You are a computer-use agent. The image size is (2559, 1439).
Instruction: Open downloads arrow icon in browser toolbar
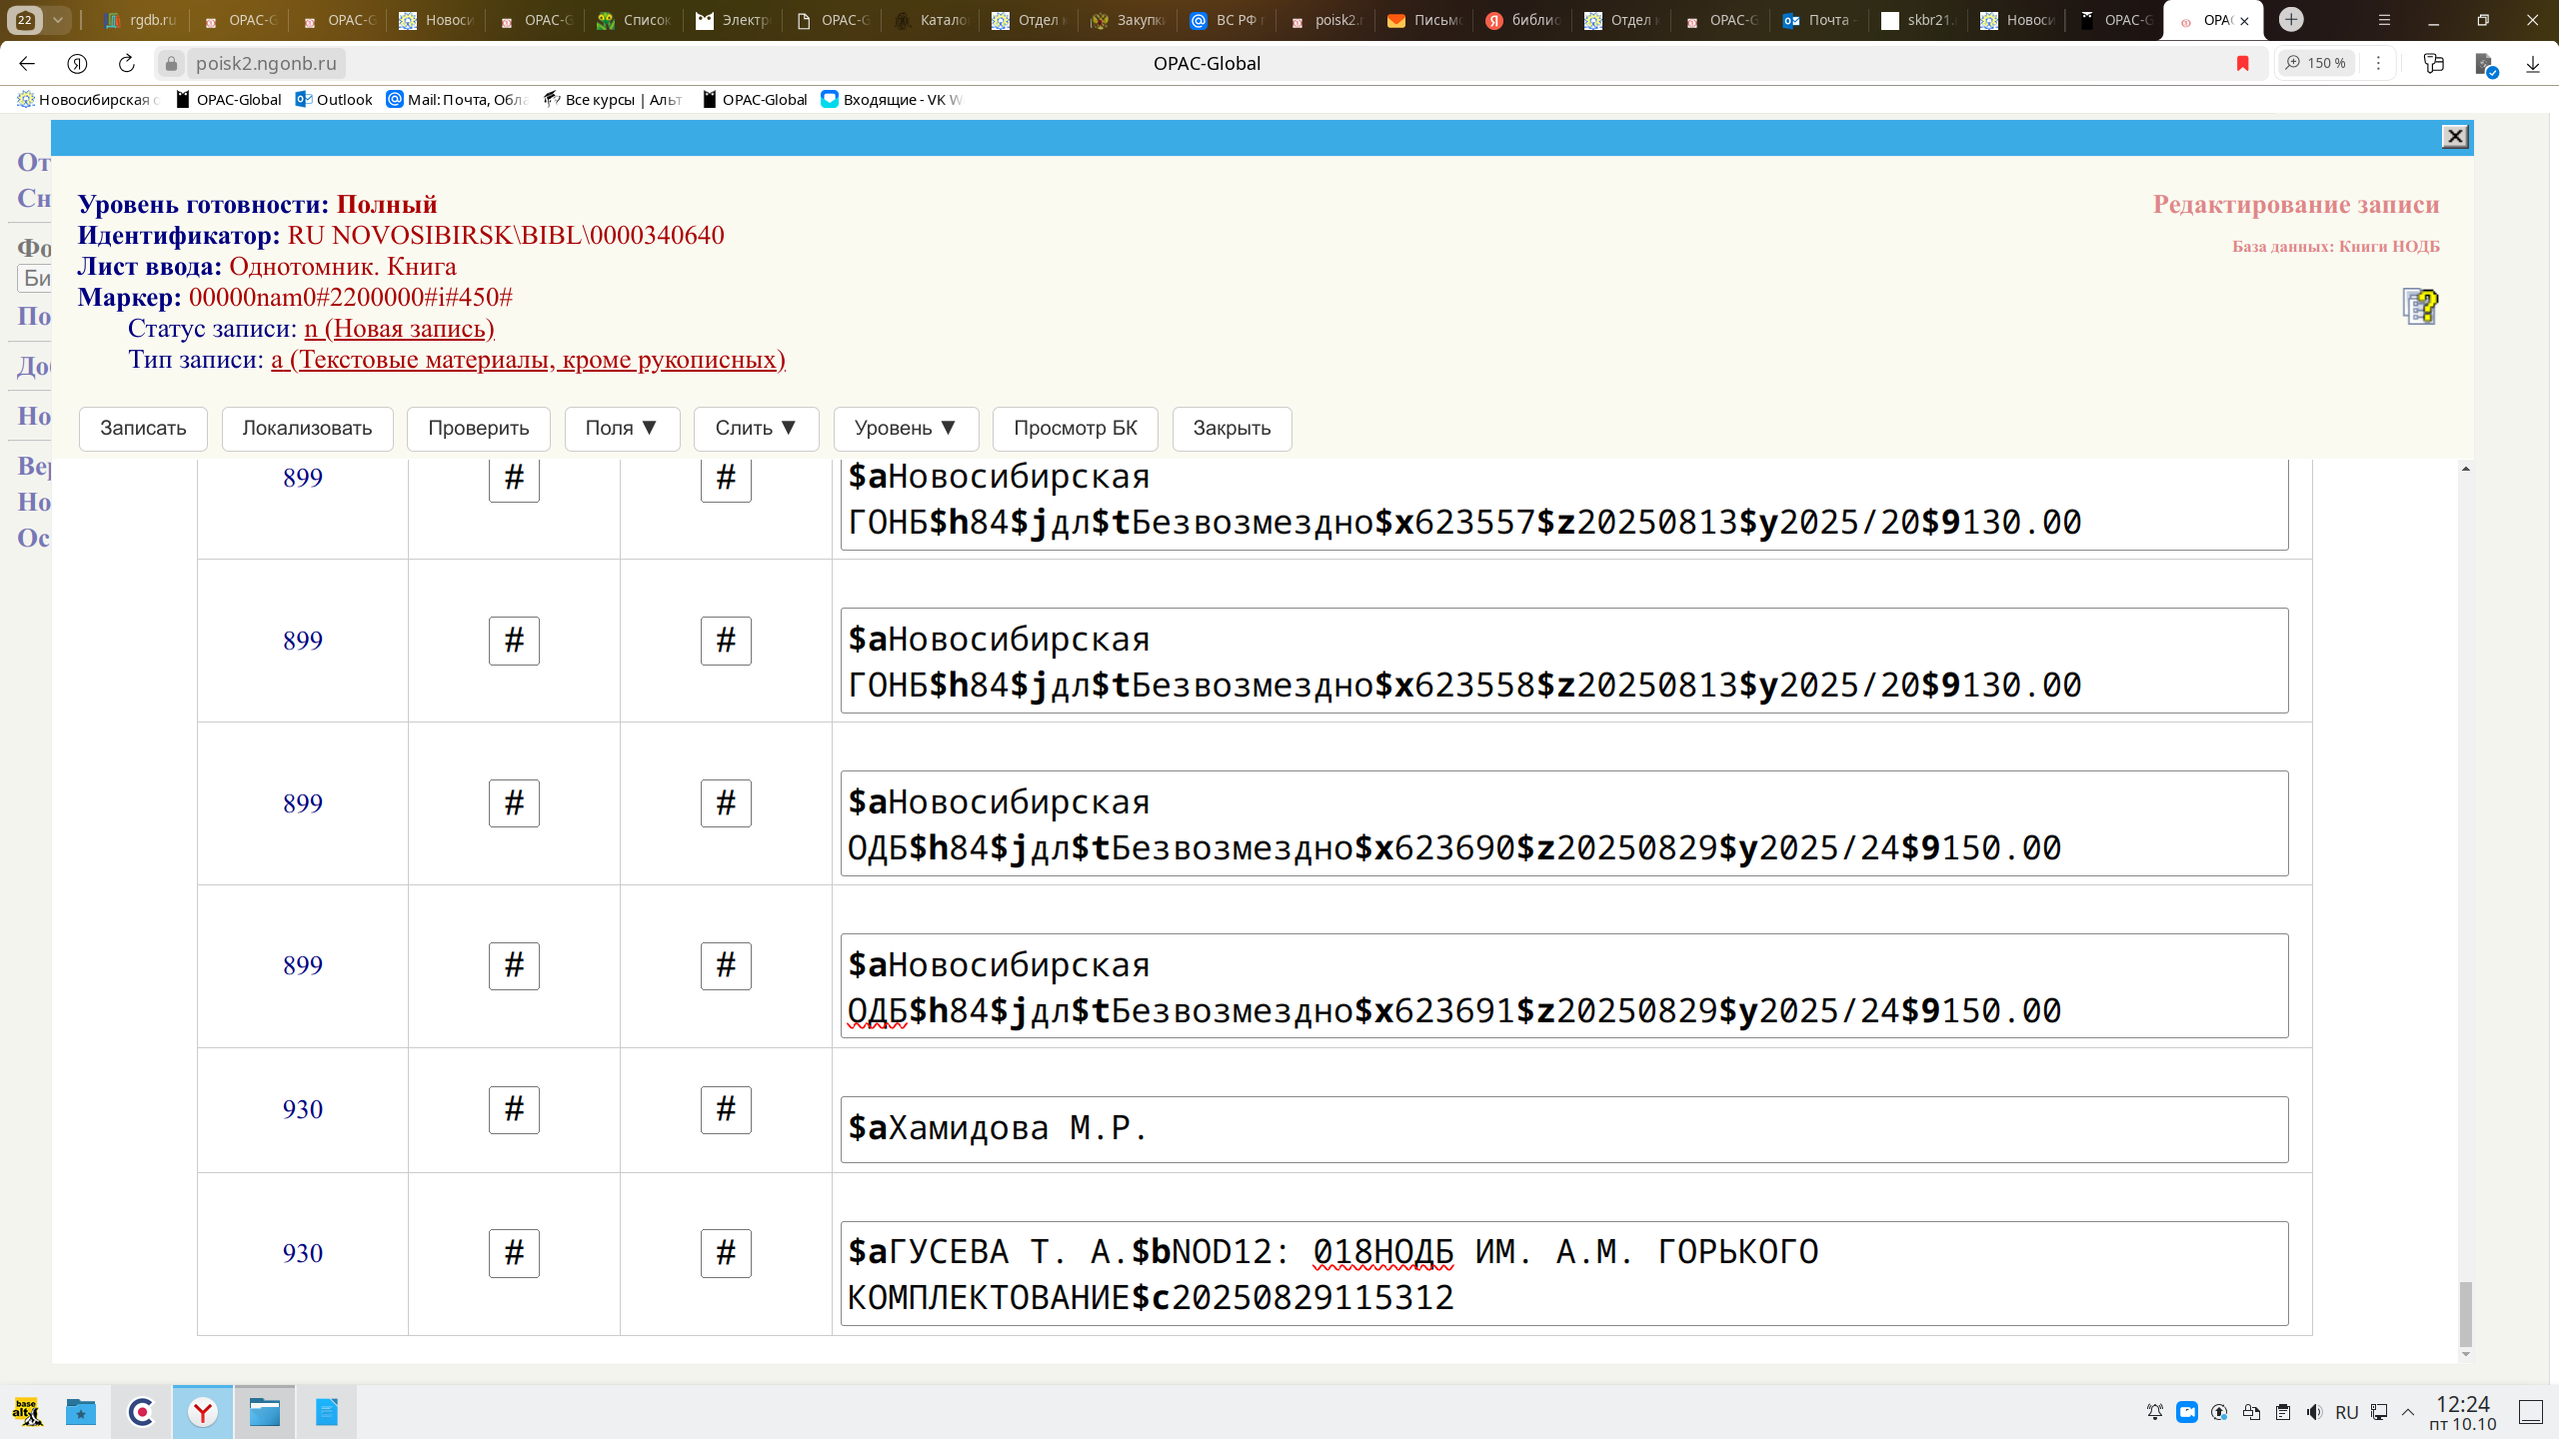click(x=2532, y=63)
